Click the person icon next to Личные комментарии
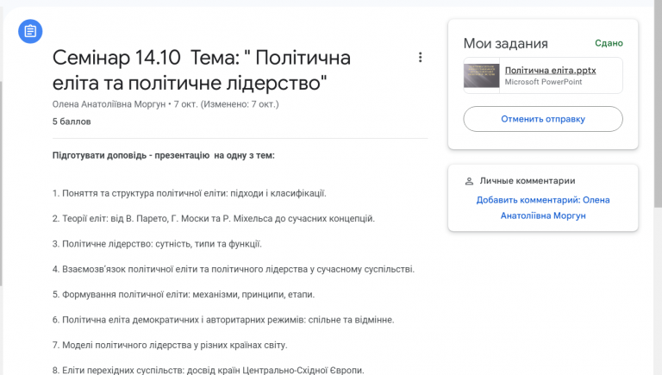 (469, 181)
